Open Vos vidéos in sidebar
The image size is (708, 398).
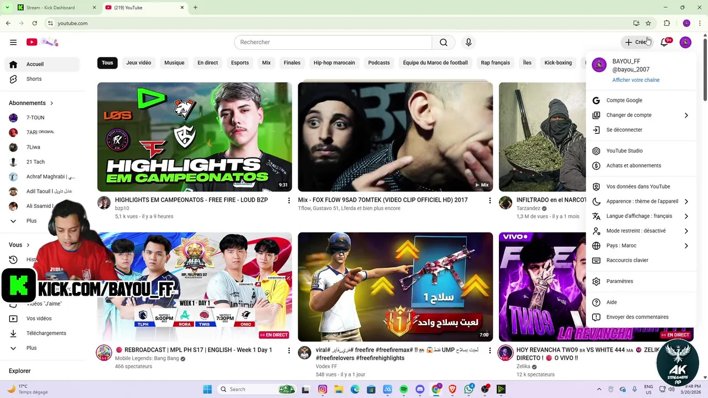coord(42,318)
